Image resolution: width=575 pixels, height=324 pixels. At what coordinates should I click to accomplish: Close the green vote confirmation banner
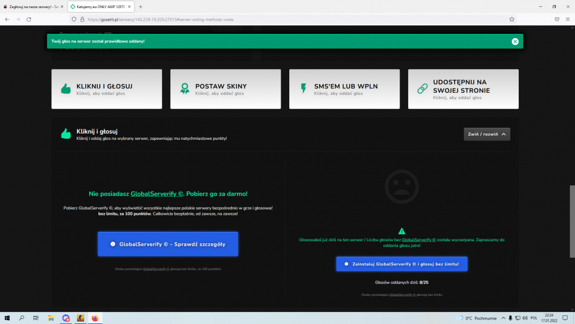[515, 41]
